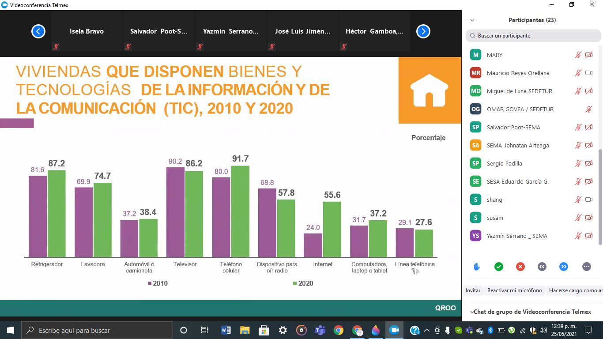603x339 pixels.
Task: Open the volume control in the system tray
Action: 543,330
